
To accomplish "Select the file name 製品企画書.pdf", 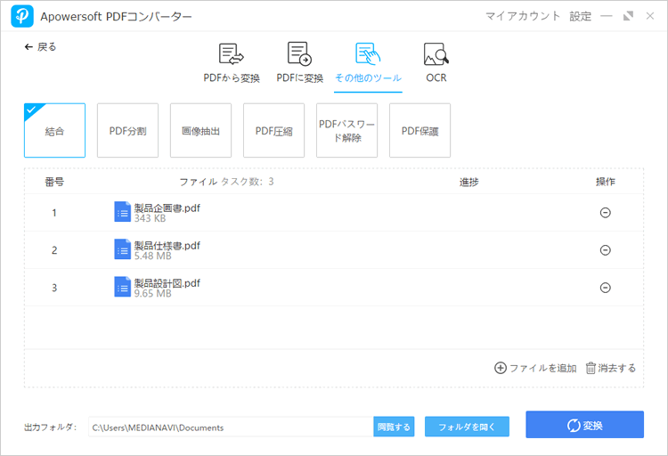I will (167, 208).
